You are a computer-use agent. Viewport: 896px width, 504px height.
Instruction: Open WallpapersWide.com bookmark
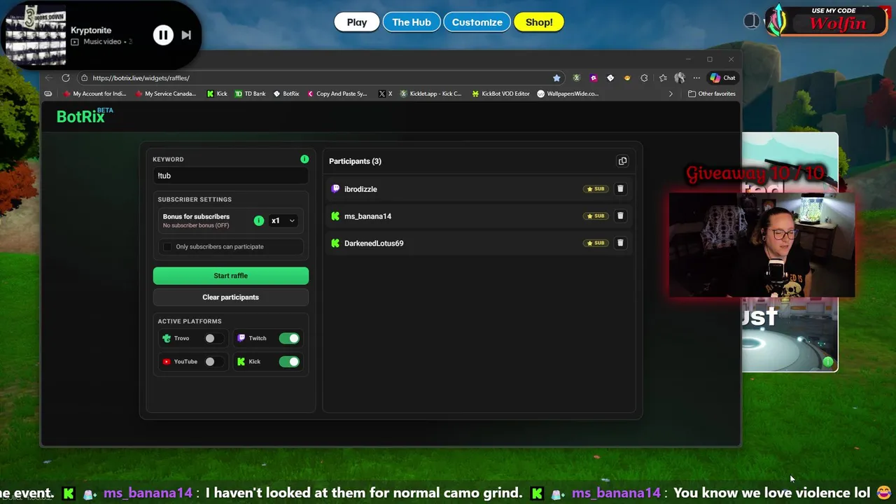568,94
